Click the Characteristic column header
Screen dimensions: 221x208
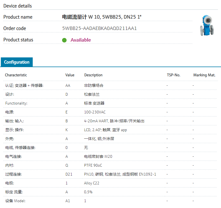tap(16, 75)
